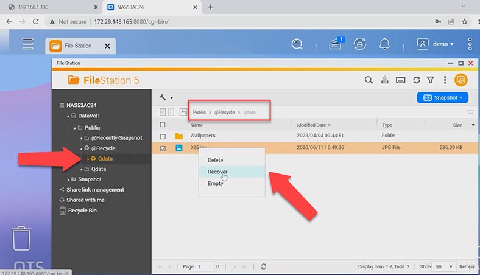Screen dimensions: 480x275
Task: Click File Station search magnifier icon
Action: click(369, 80)
